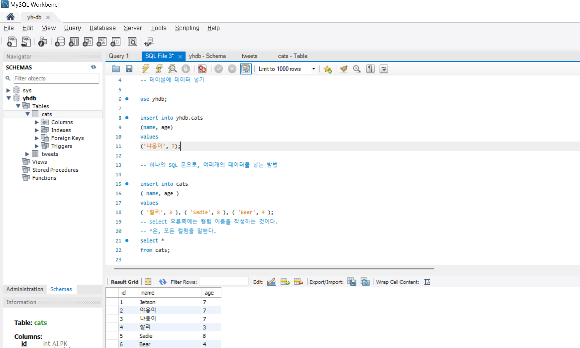
Task: Create a new SQL tab icon
Action: 12,42
